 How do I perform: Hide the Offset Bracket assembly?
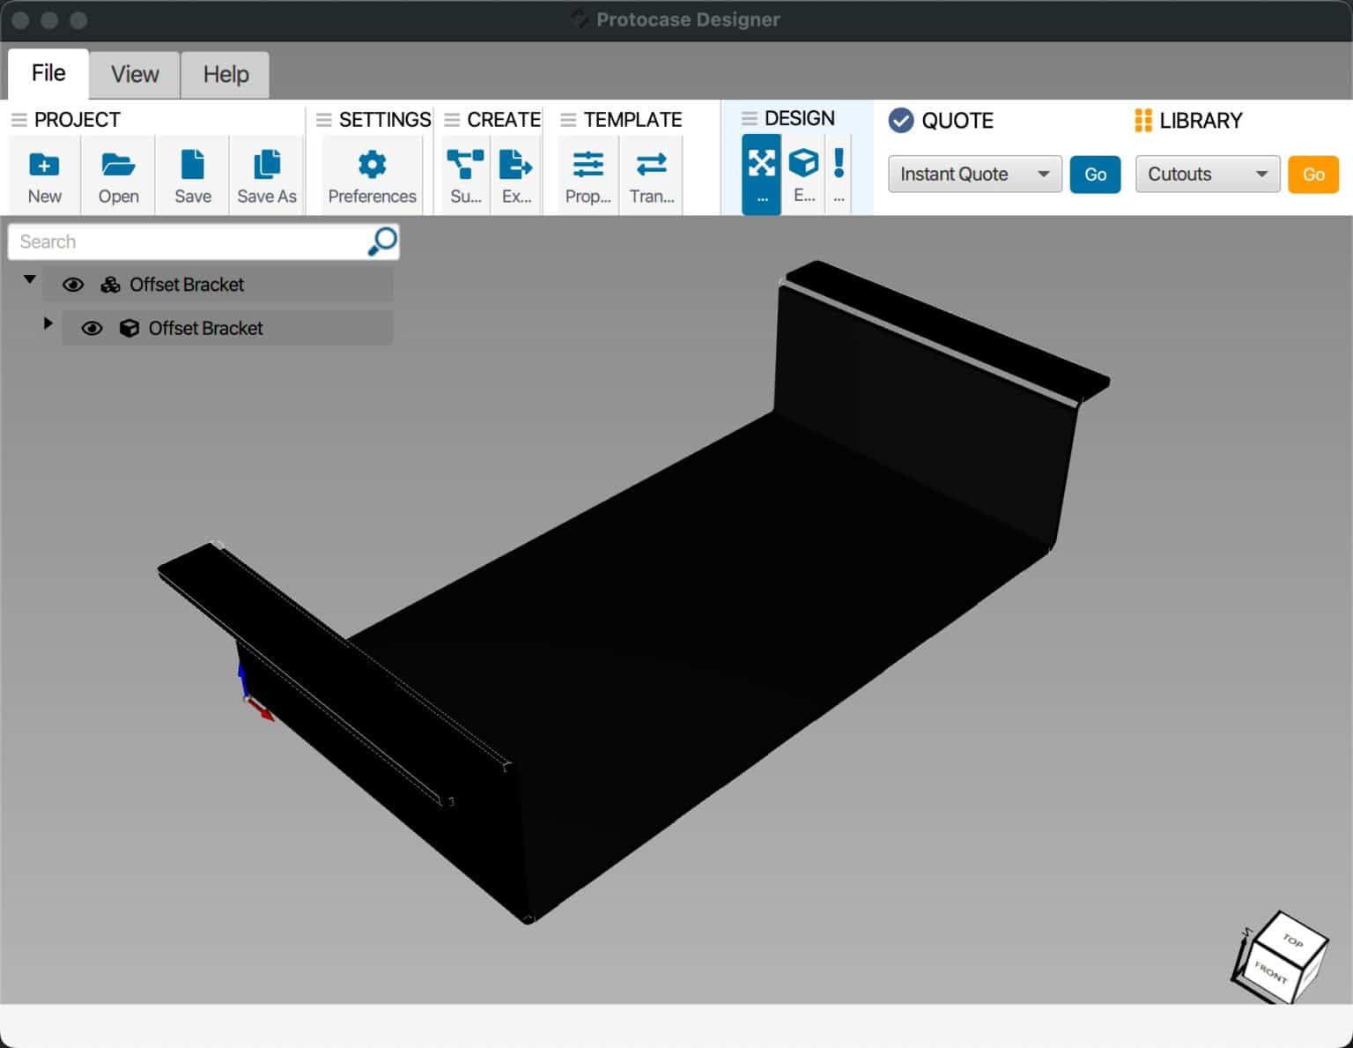73,284
